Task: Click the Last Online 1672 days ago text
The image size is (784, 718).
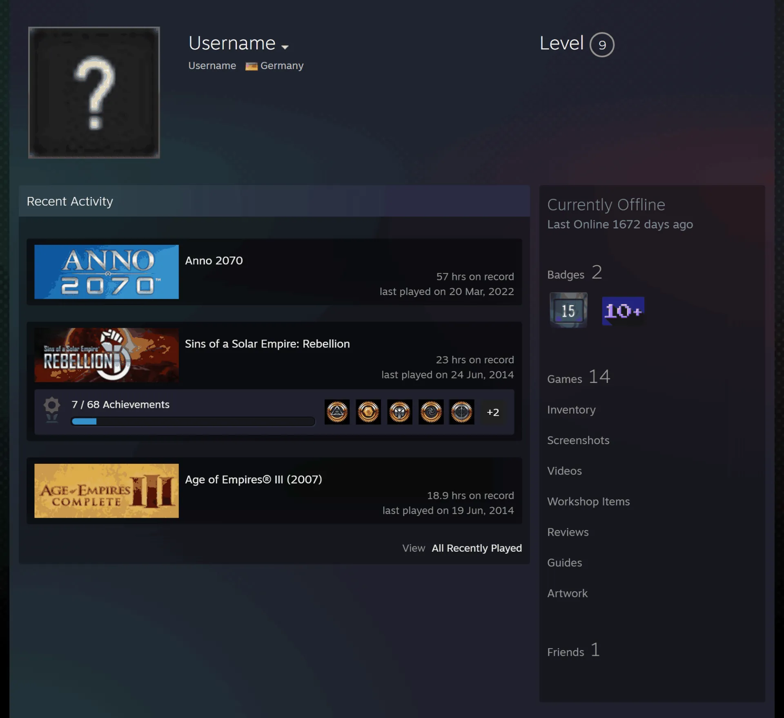Action: coord(620,224)
